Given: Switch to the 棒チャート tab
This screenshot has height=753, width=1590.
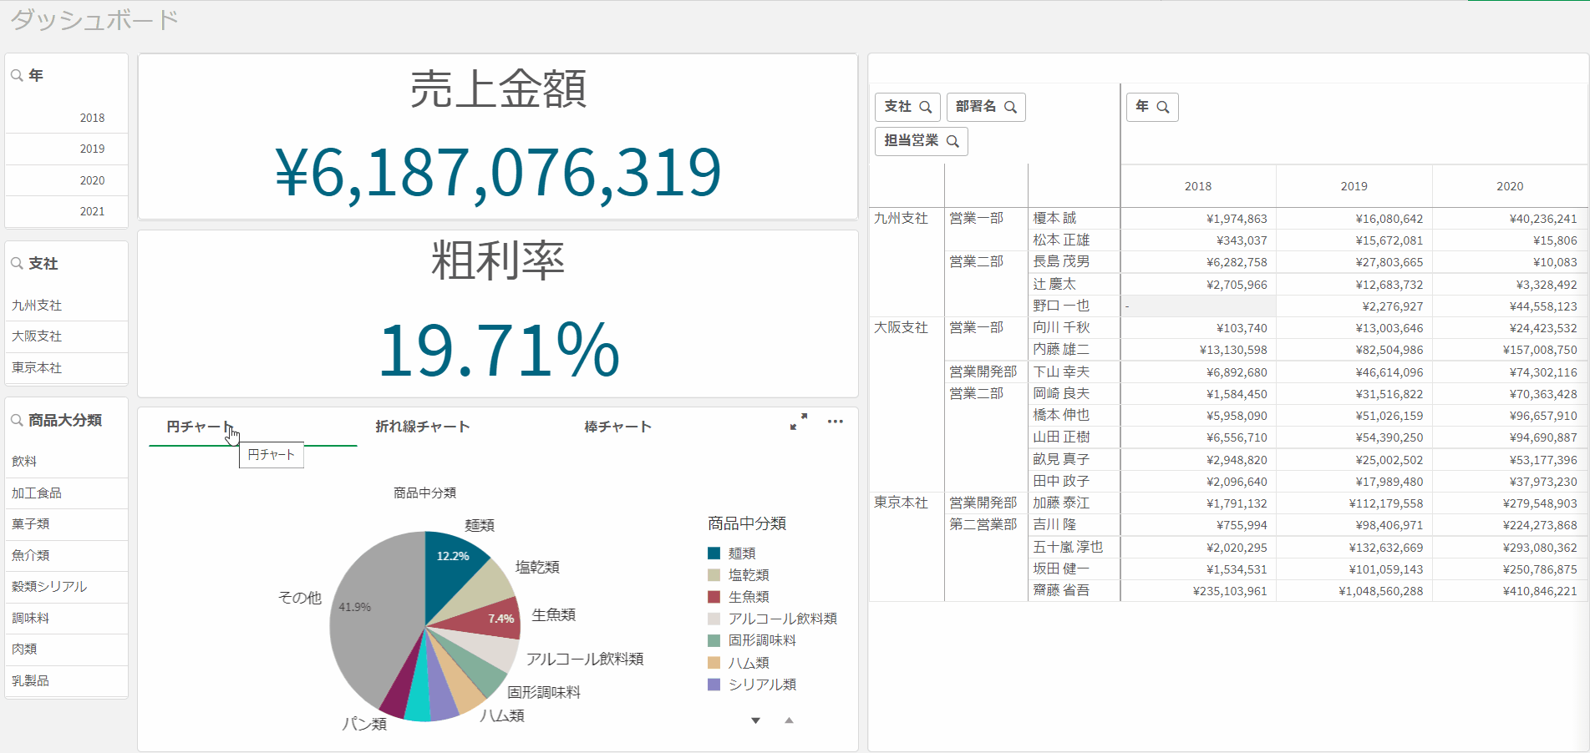Looking at the screenshot, I should [x=617, y=427].
